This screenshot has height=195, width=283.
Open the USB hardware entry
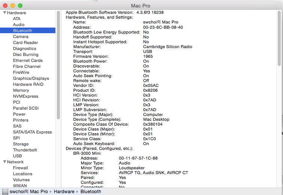(17, 156)
